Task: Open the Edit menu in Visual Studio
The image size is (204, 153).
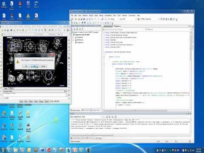Action: 76,15
